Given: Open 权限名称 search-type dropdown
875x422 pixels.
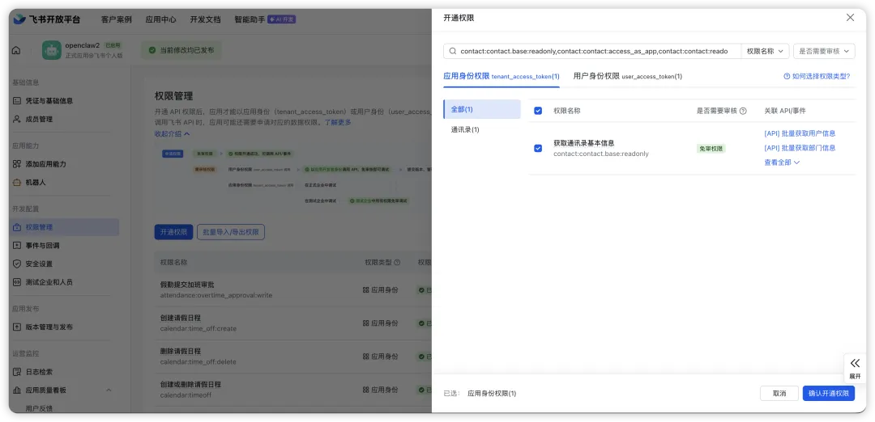Looking at the screenshot, I should coord(765,51).
